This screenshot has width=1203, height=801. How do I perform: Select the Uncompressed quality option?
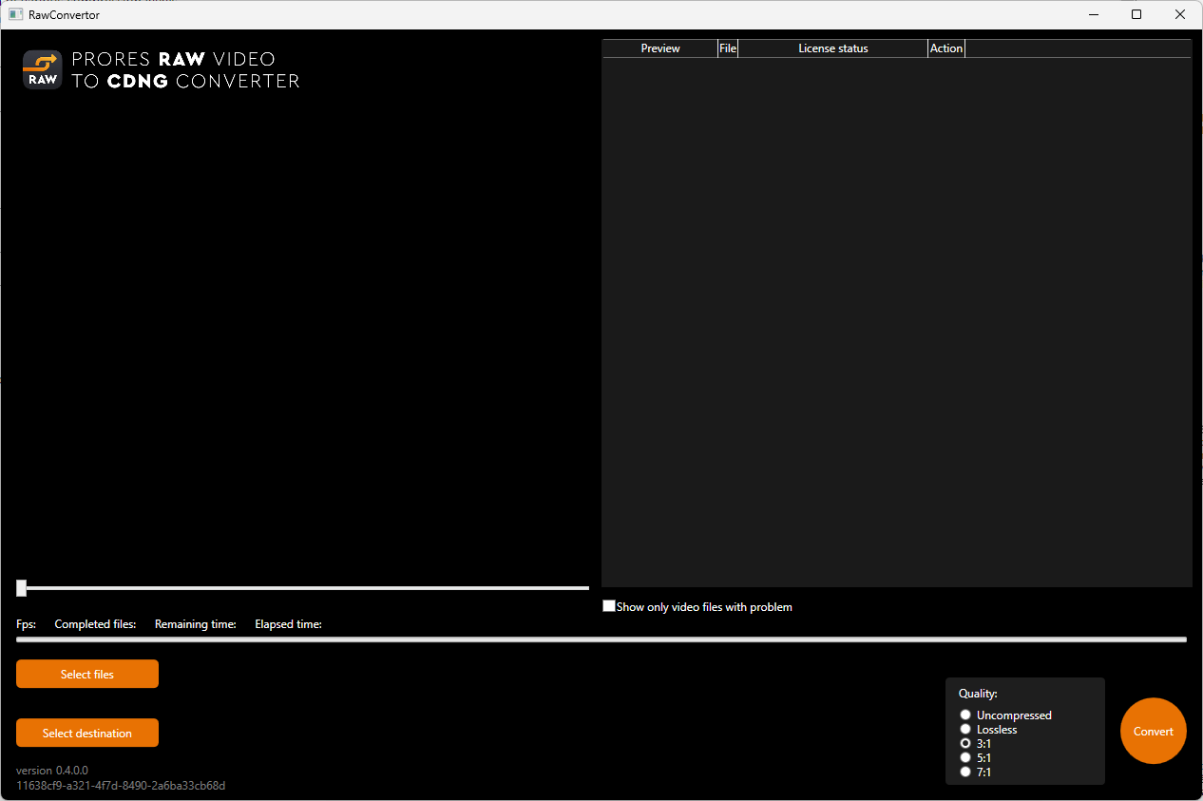(965, 715)
